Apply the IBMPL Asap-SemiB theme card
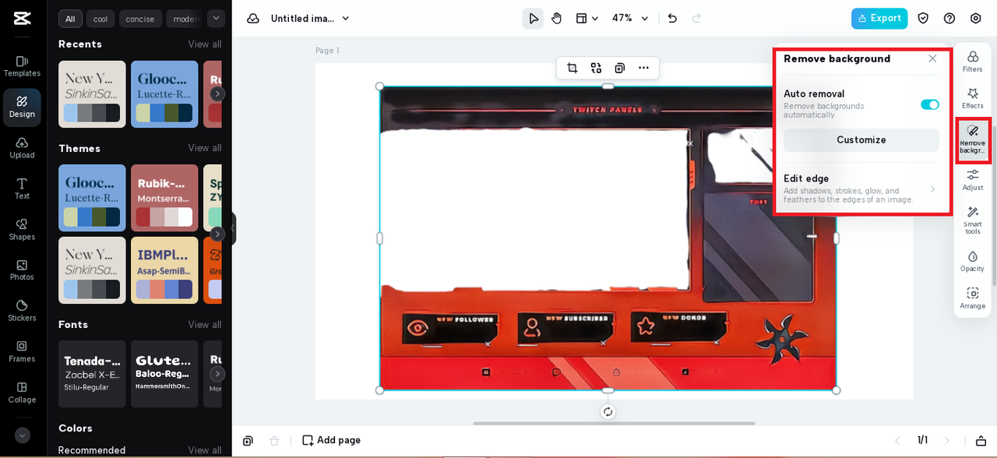The width and height of the screenshot is (997, 458). 164,270
